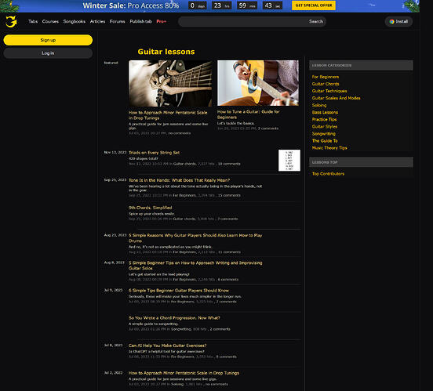Click the Ultimate Guitar logo icon
Viewport: 433px width, 391px height.
click(11, 21)
